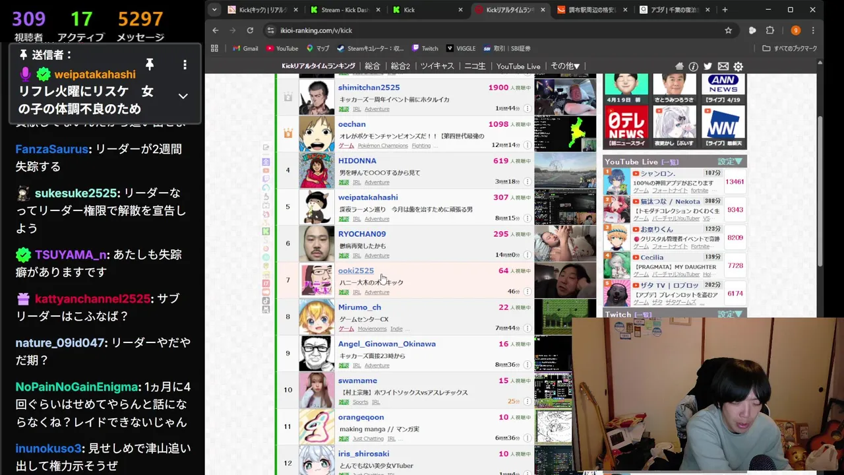The height and width of the screenshot is (475, 844).
Task: Click Pokémon Champions tag on oechan row
Action: click(x=382, y=145)
